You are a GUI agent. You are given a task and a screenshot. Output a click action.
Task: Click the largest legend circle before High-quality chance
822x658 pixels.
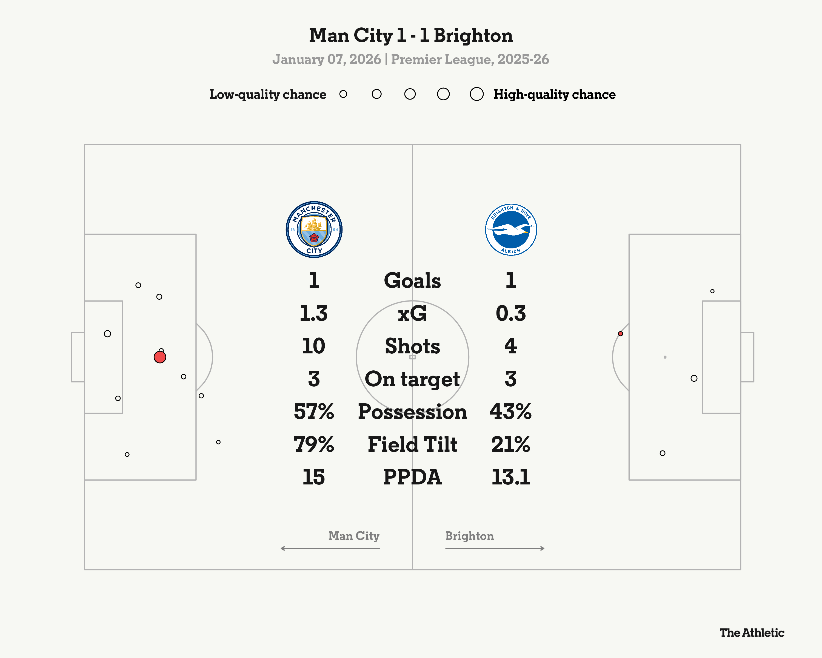pos(476,94)
